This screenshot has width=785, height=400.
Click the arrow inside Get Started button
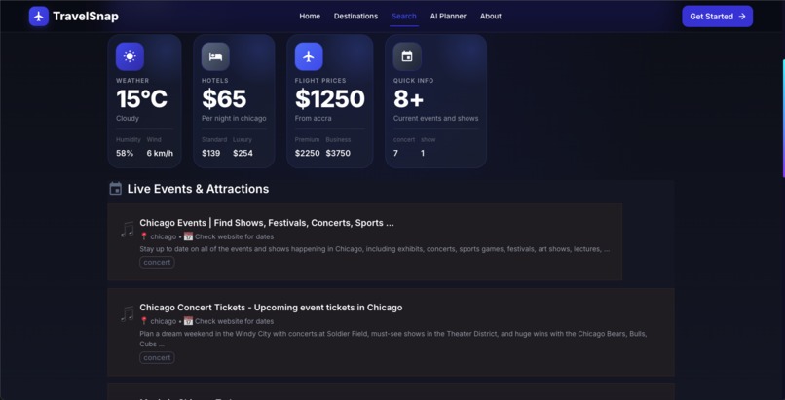pyautogui.click(x=742, y=17)
